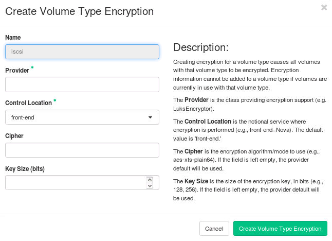
Task: Click the Name field label
Action: 13,38
